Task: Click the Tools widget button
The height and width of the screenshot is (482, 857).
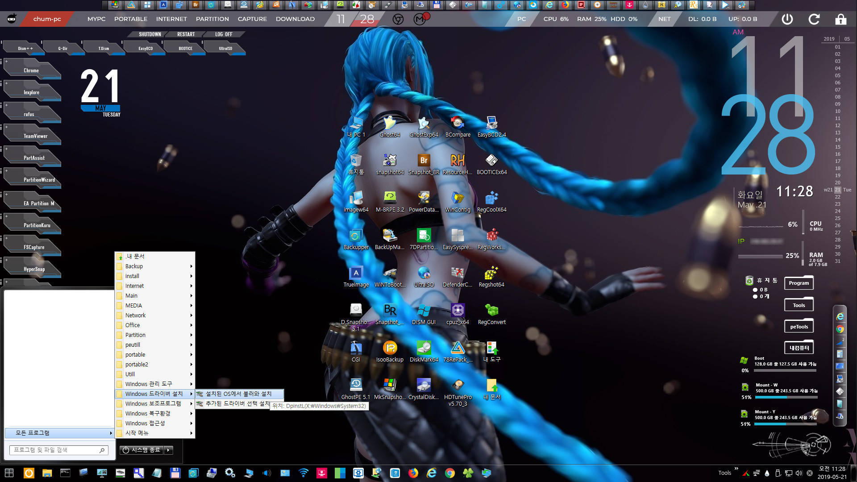Action: point(799,305)
